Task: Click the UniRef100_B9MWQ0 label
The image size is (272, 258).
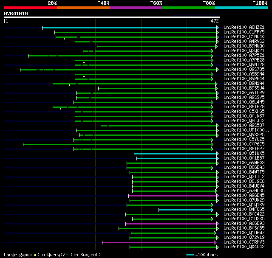Action: point(244,46)
